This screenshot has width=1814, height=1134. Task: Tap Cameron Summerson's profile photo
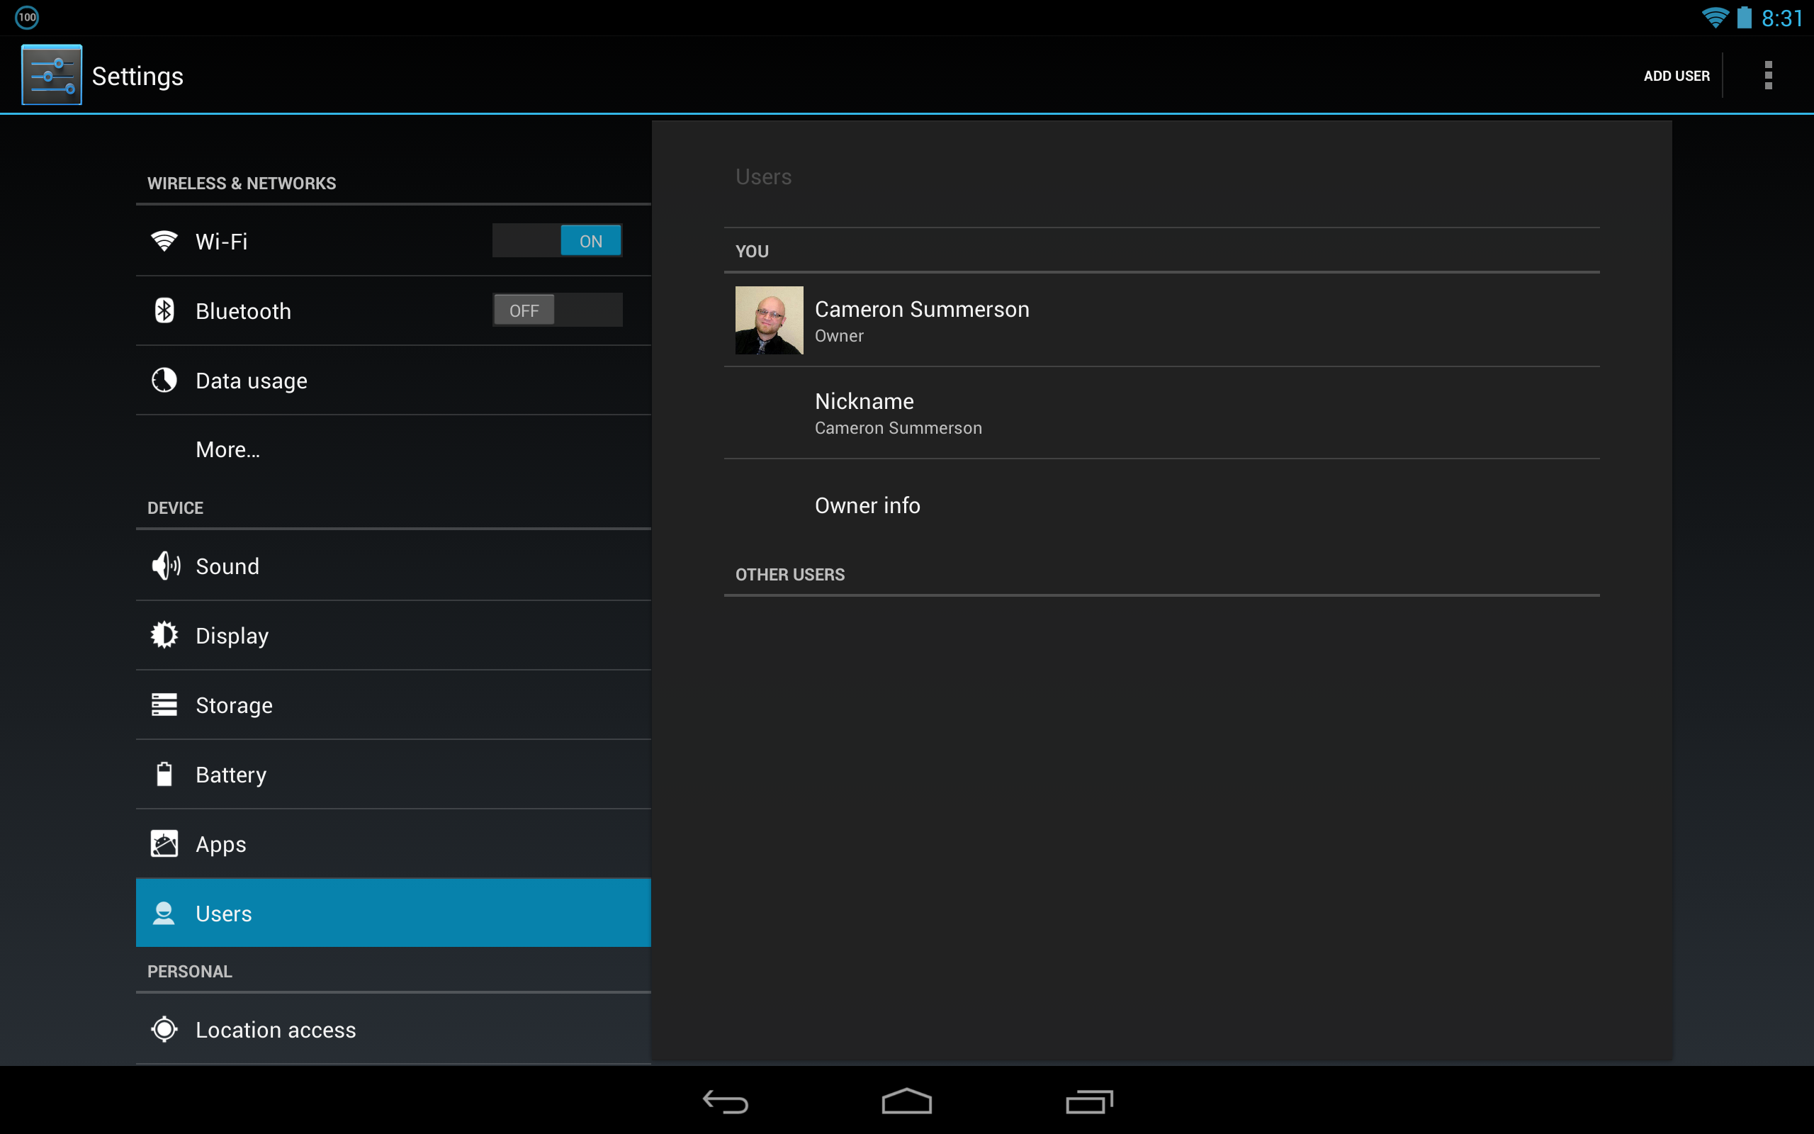769,320
